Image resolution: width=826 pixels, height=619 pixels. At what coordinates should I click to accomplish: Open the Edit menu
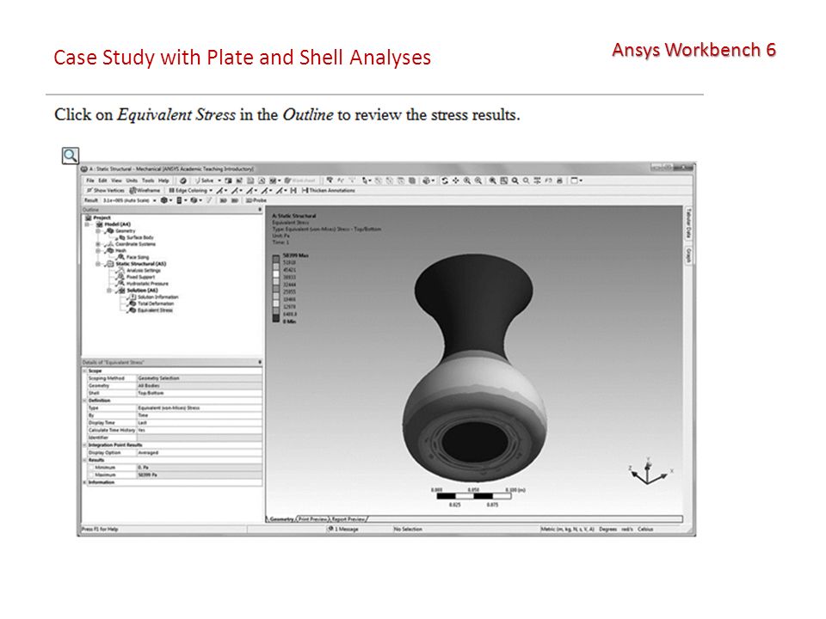[102, 181]
